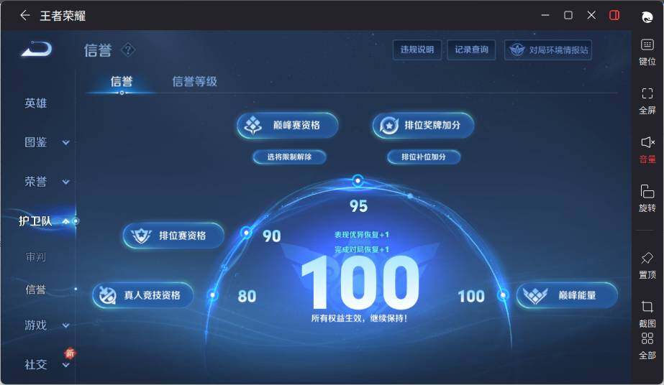Image resolution: width=664 pixels, height=385 pixels.
Task: Go back using the arrow beside 王者荣耀
Action: (24, 16)
